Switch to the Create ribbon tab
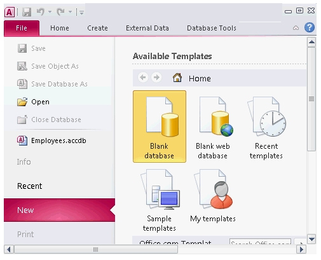Viewport: 321px width, 260px height. click(97, 28)
